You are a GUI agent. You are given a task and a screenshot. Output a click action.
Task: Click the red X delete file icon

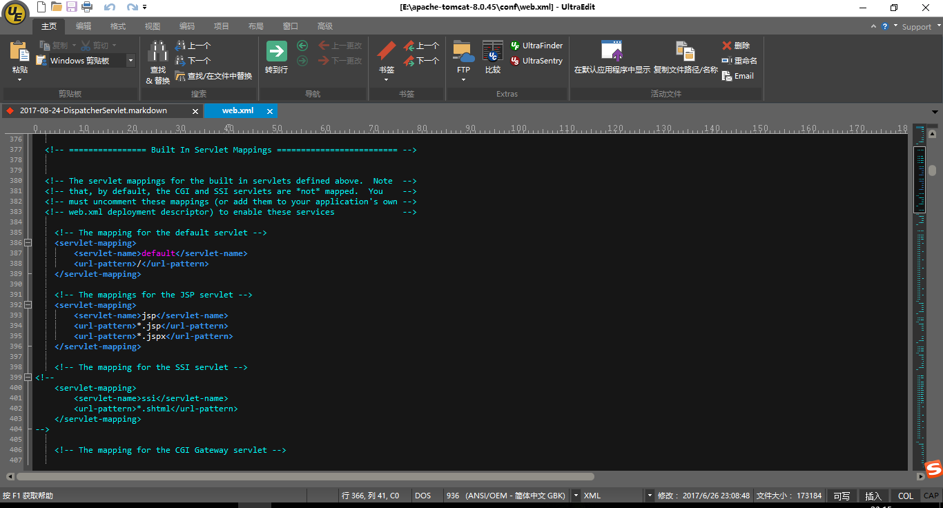727,46
